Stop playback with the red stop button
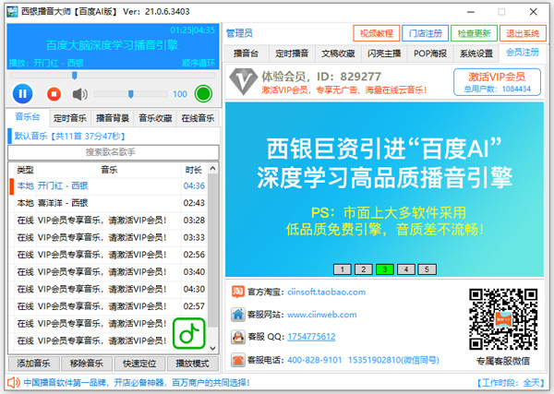 (x=54, y=94)
